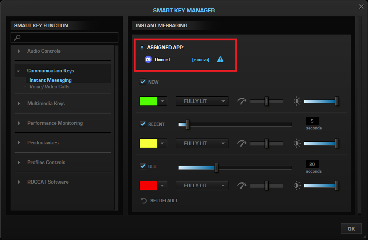The width and height of the screenshot is (368, 240).
Task: Click the OK button
Action: click(351, 228)
